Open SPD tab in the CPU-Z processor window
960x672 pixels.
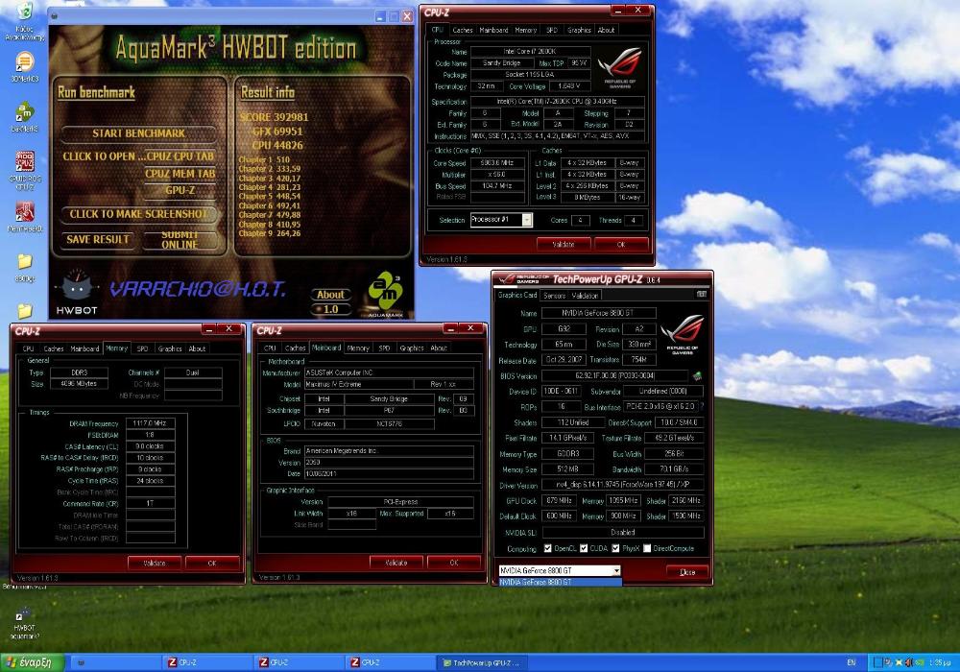(552, 30)
